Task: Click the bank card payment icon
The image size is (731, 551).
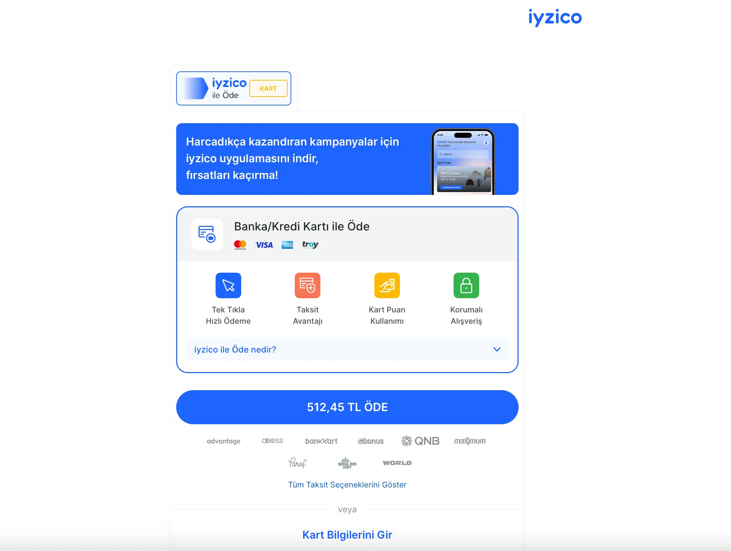Action: click(x=207, y=234)
